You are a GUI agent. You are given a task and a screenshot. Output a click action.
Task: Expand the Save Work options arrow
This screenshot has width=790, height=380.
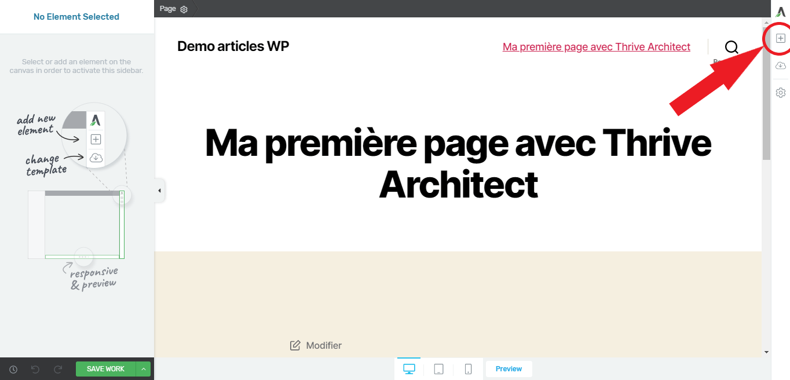[x=143, y=369]
